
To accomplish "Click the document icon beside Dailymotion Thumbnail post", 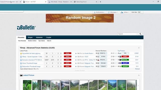I will click(21, 66).
